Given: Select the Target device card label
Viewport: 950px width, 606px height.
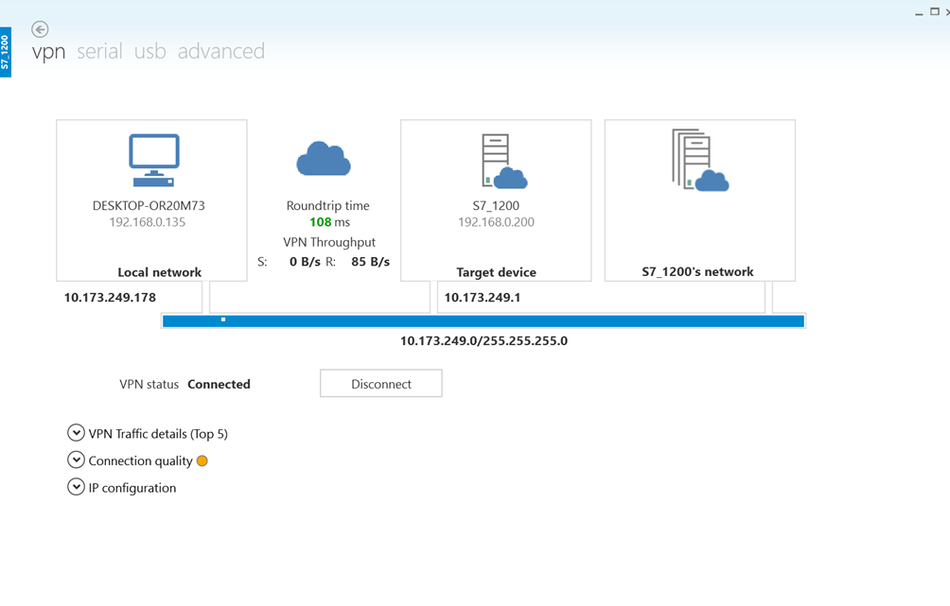Looking at the screenshot, I should pyautogui.click(x=496, y=272).
